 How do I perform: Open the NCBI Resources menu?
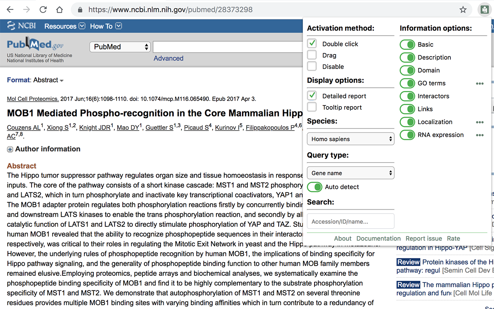64,26
